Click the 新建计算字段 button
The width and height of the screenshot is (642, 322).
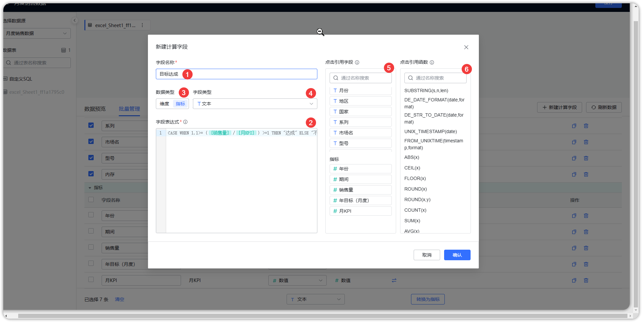(560, 107)
